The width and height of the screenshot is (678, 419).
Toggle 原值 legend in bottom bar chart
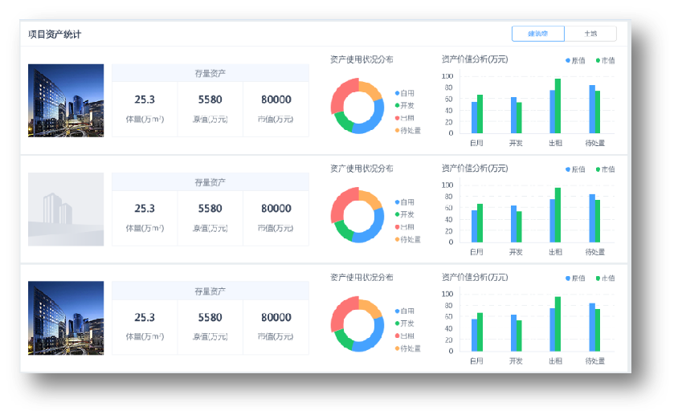(574, 278)
